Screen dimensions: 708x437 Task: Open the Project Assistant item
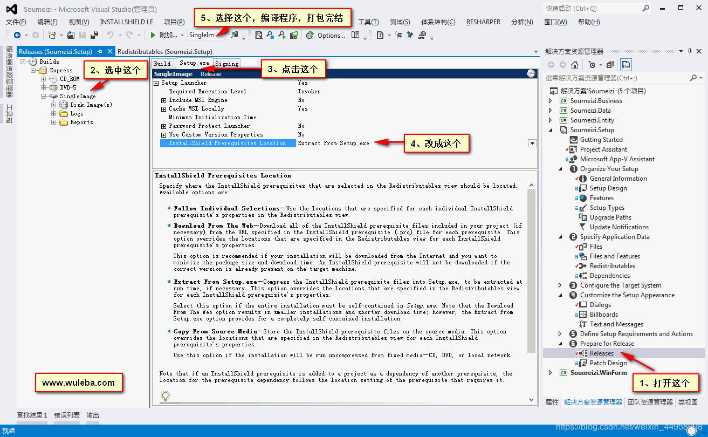pos(603,149)
